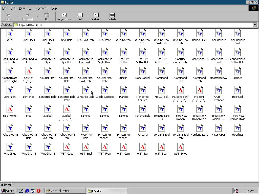The height and width of the screenshot is (194, 259).
Task: Select Copperplate Gothic Light font
Action: [10, 71]
